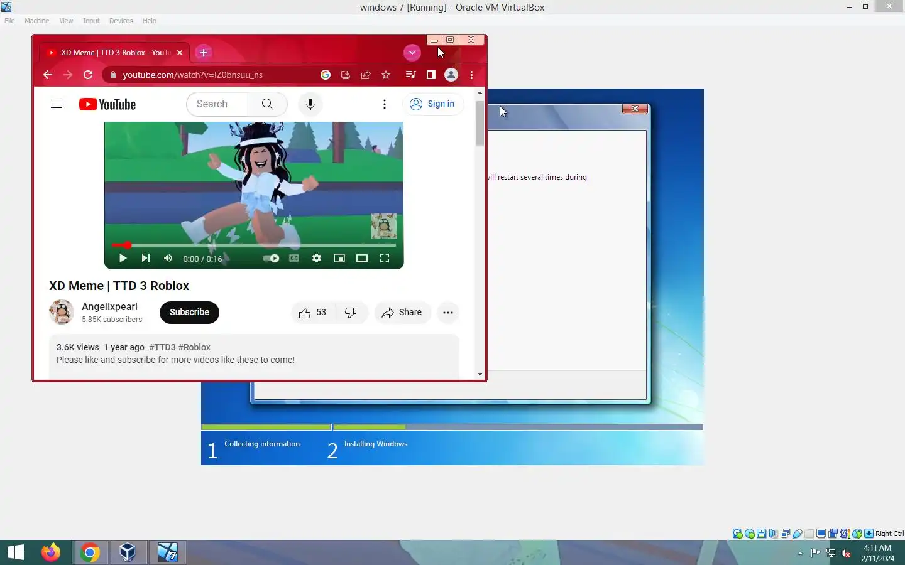Subscribe to Angelixpearl
Viewport: 905px width, 565px height.
coord(189,312)
